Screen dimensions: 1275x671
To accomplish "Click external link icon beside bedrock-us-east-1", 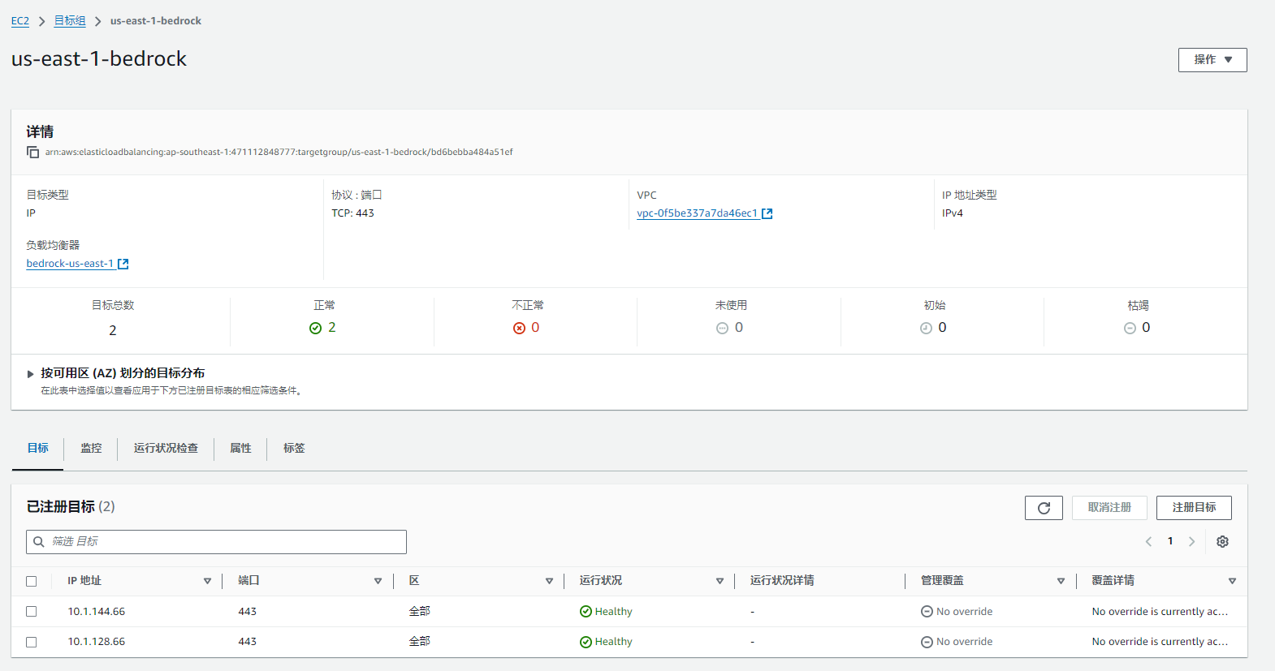I will (x=123, y=264).
